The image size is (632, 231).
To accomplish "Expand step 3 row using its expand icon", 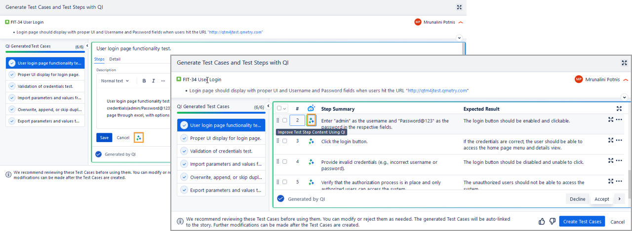I will 611,140.
